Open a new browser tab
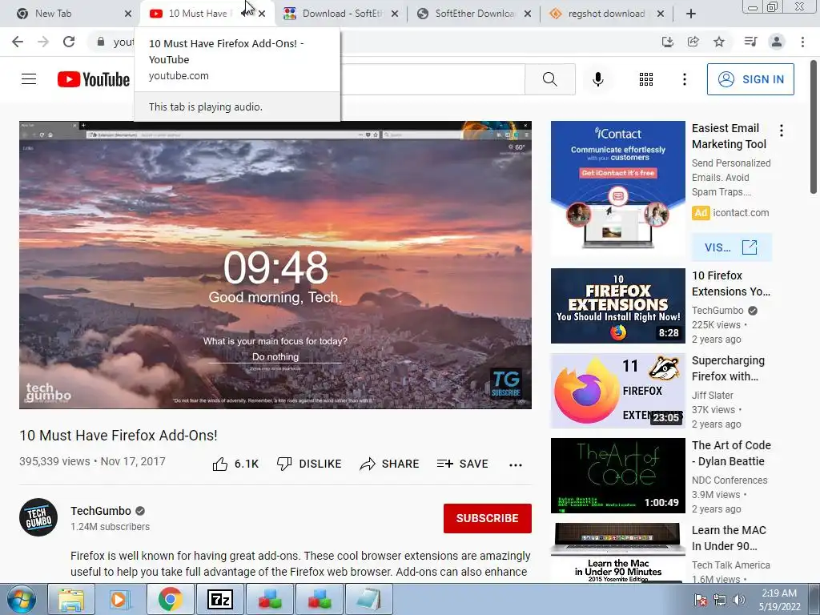The image size is (820, 615). [x=691, y=14]
